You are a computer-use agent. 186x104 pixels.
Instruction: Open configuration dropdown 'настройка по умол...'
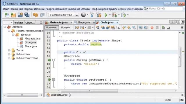coord(64,15)
